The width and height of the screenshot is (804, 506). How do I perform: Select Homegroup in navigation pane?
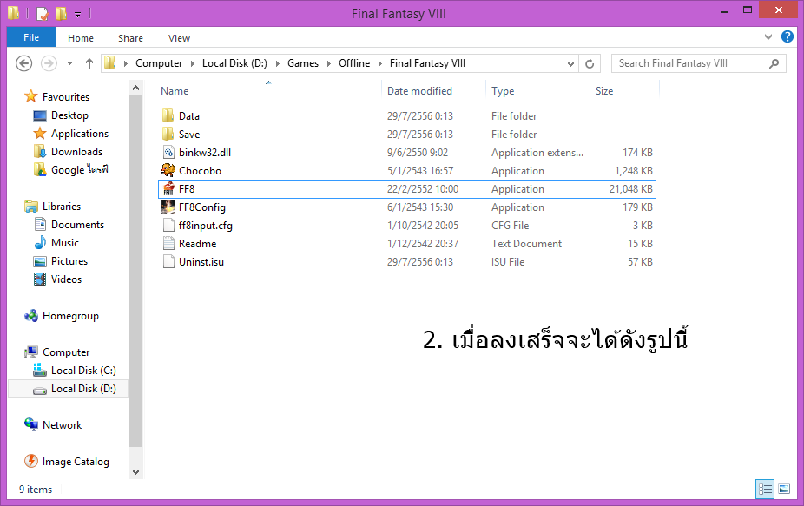click(62, 316)
